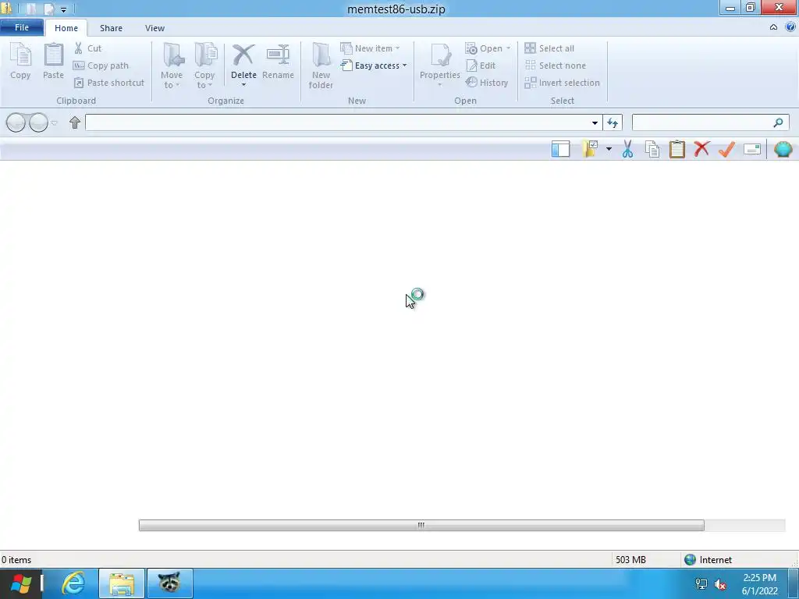Click the Back navigation button
The width and height of the screenshot is (799, 599).
tap(16, 122)
